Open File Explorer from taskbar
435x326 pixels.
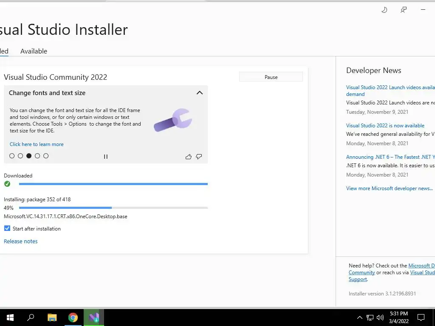tap(52, 317)
